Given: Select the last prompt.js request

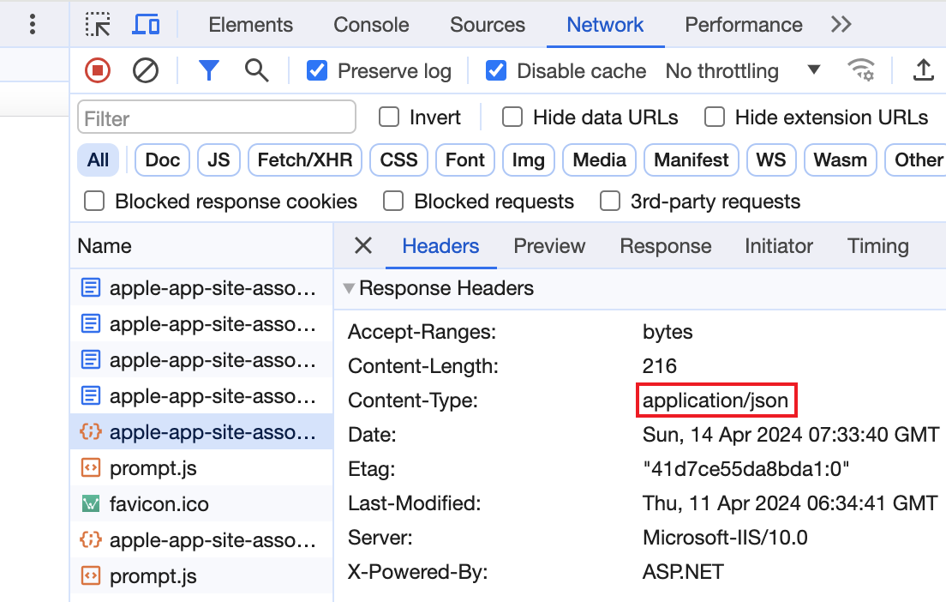Looking at the screenshot, I should pos(201,575).
